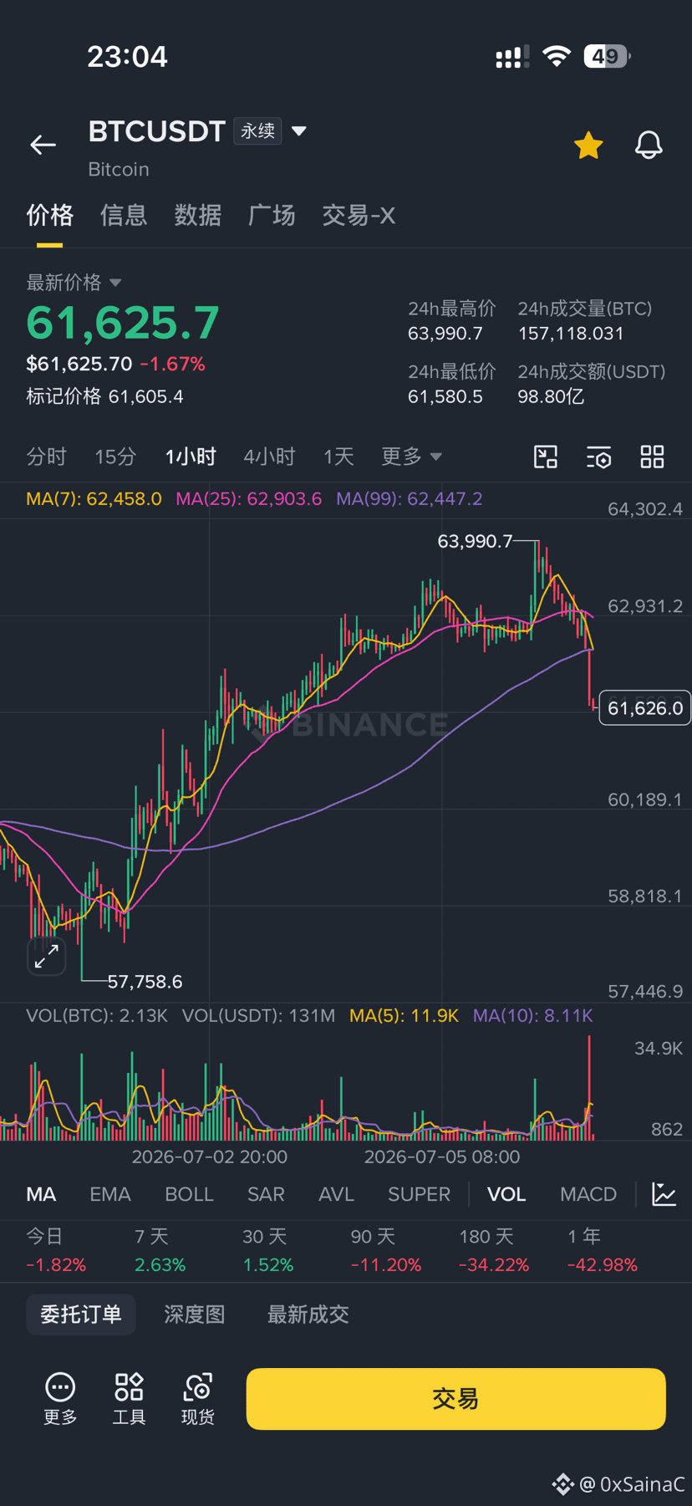Image resolution: width=692 pixels, height=1506 pixels.
Task: Tap the 30 天 1.52% performance
Action: pyautogui.click(x=267, y=1250)
